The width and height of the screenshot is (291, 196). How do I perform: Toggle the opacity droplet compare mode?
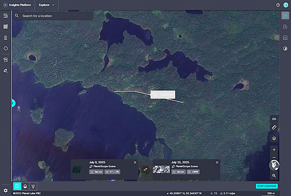(25, 186)
